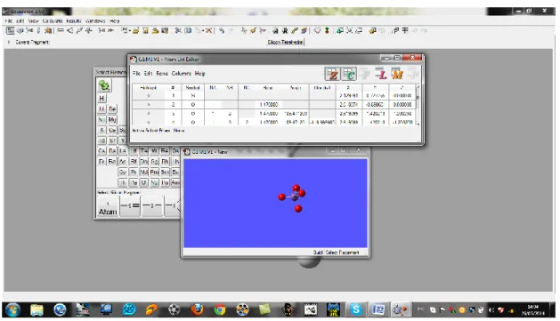Toggle Cartesian coordinates columns icon
Viewport: 560px width, 321px height.
coord(349,74)
